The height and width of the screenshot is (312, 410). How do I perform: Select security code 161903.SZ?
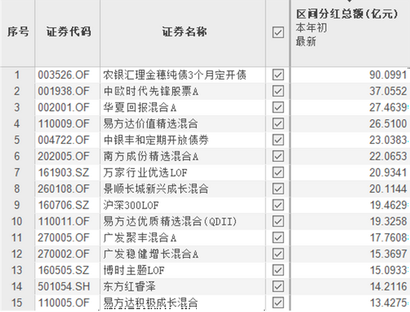(x=63, y=172)
